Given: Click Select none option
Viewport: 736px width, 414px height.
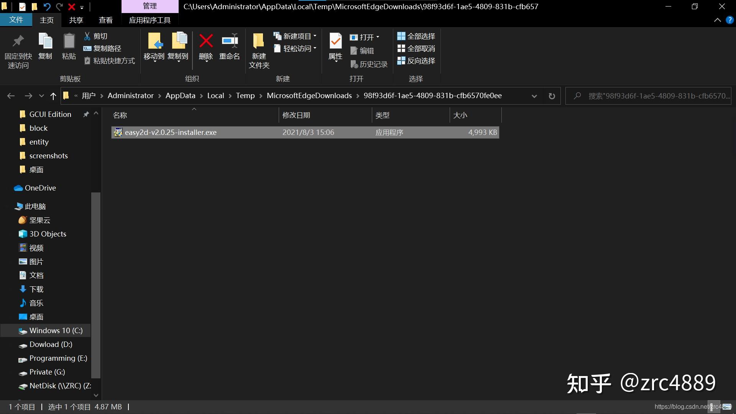Looking at the screenshot, I should [x=416, y=48].
